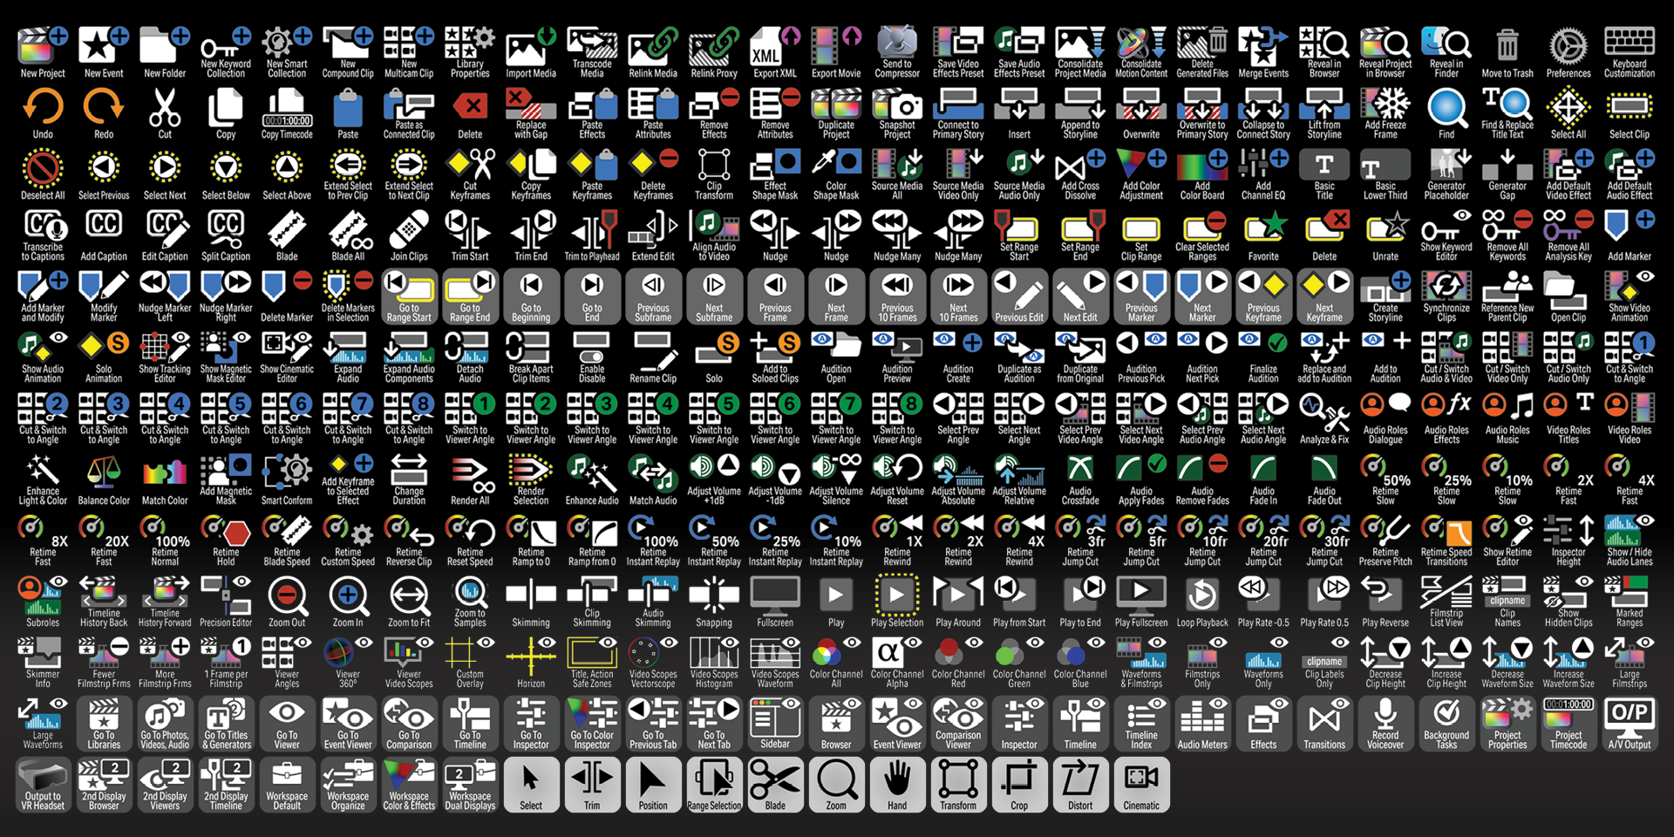This screenshot has height=837, width=1674.
Task: Click Reveal in Finder
Action: [x=1446, y=52]
